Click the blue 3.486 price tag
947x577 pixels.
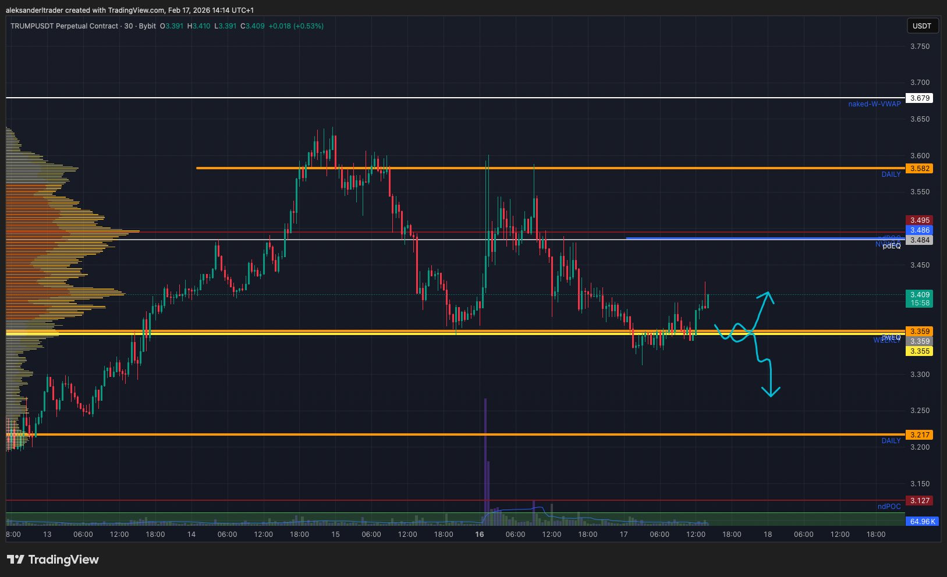point(919,230)
